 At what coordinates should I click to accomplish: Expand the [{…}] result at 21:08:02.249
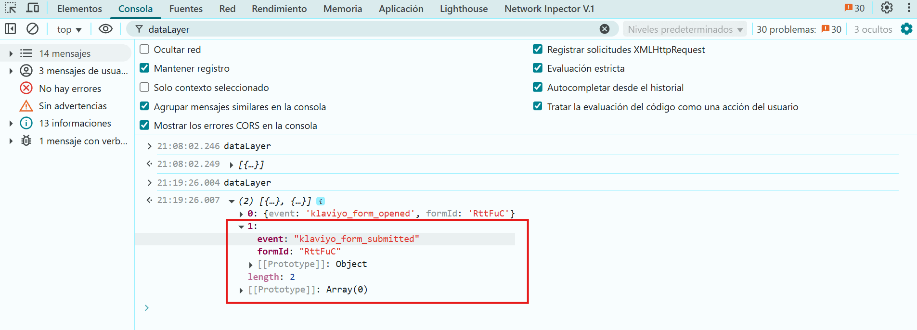(232, 165)
